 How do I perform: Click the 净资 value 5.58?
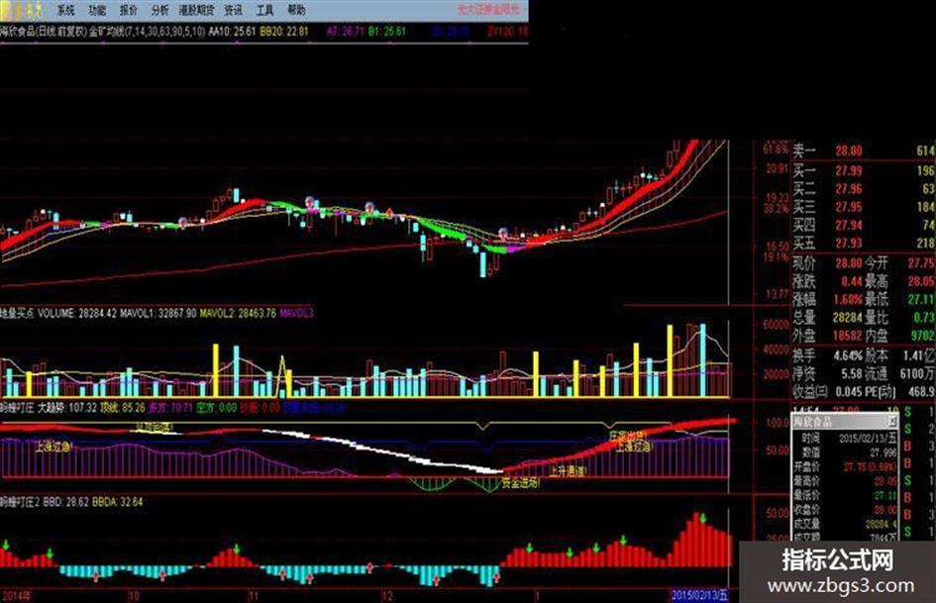(x=852, y=373)
